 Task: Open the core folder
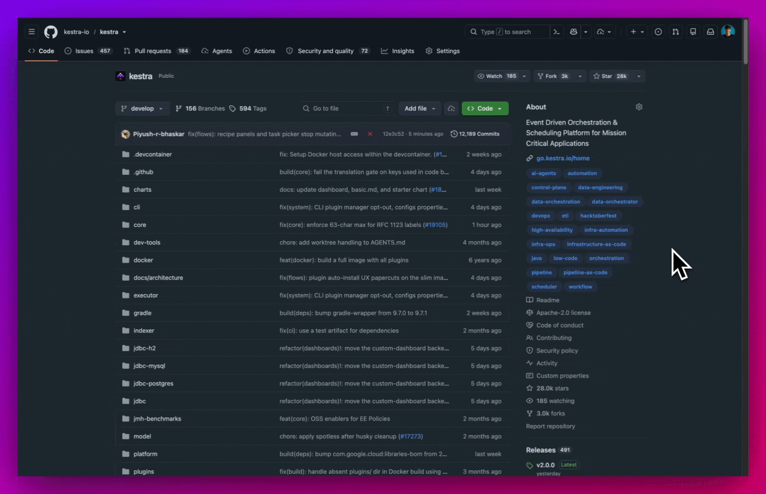140,225
